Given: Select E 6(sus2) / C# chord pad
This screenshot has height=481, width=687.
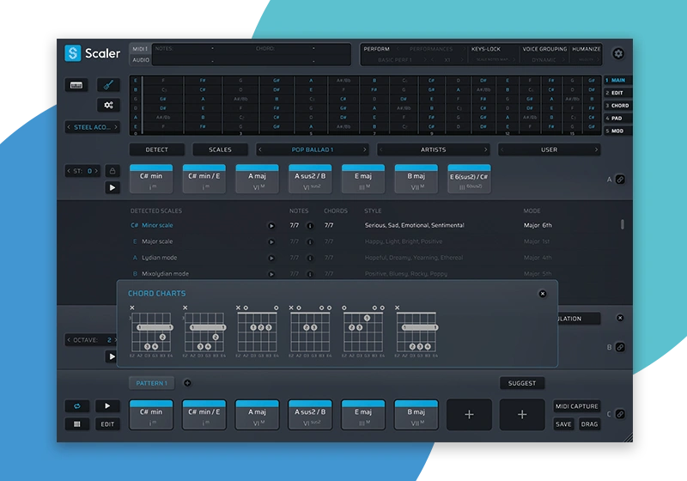Looking at the screenshot, I should tap(469, 180).
